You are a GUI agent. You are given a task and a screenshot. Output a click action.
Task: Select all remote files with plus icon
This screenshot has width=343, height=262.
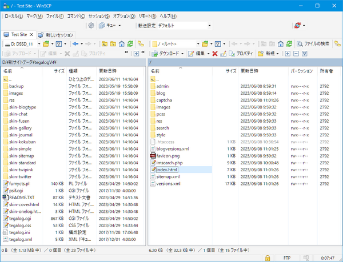288,54
